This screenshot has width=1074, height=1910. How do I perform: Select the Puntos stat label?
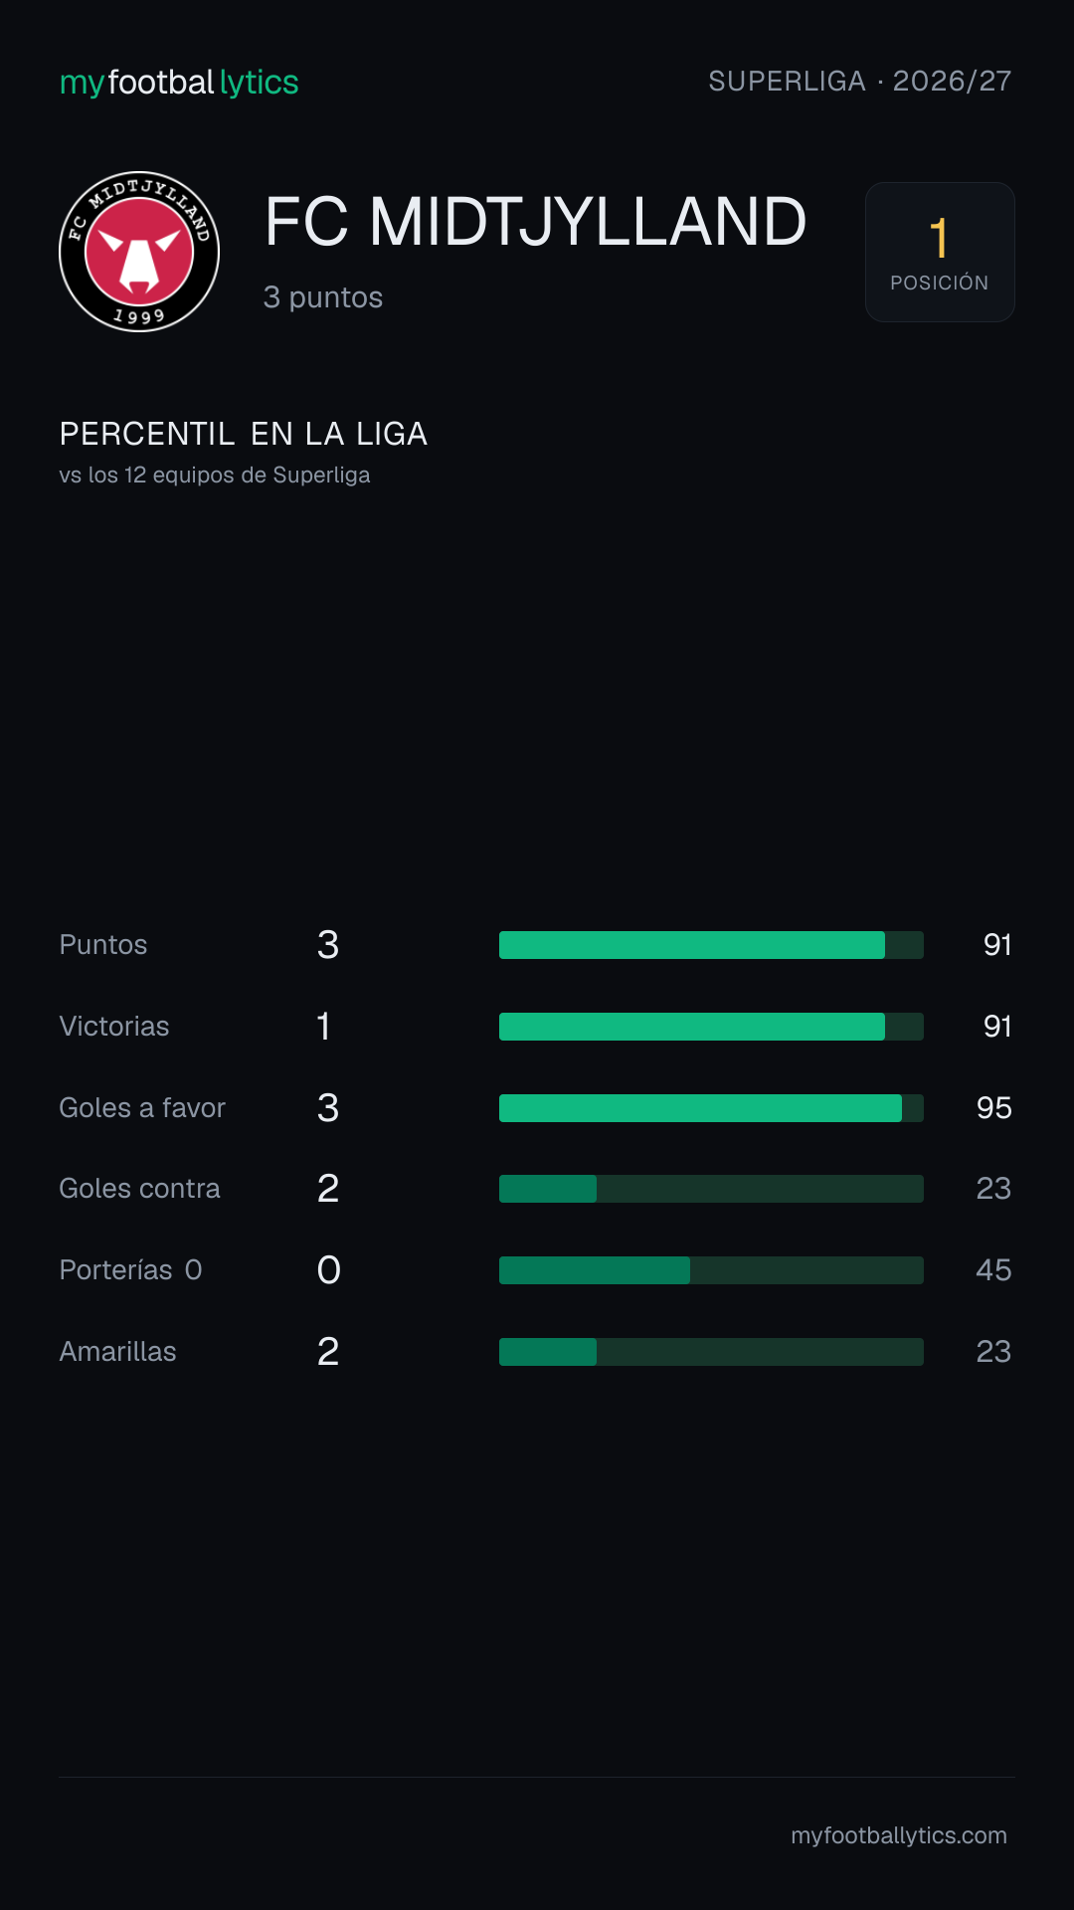click(103, 945)
